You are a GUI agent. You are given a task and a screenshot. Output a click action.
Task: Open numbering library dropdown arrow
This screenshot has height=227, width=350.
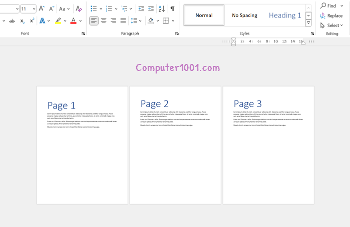tap(116, 9)
